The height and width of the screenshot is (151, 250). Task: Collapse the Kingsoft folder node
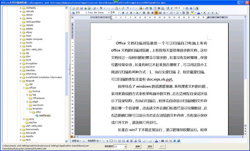[x=20, y=81]
